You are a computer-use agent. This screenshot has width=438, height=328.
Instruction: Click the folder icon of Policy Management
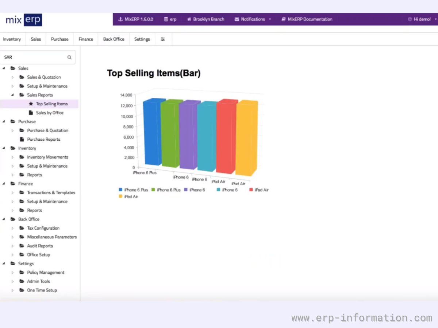[22, 273]
